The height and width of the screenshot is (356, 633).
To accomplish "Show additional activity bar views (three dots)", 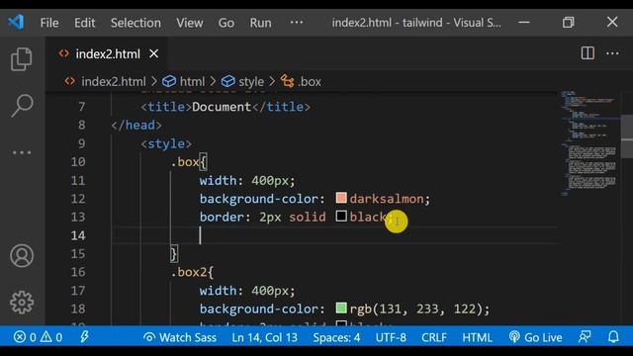I will coord(22,152).
